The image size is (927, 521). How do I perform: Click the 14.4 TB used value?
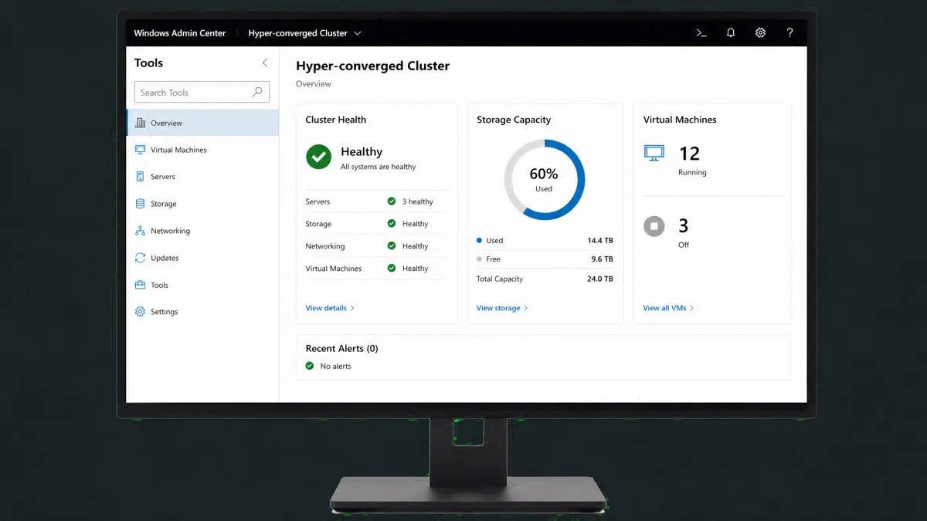600,240
